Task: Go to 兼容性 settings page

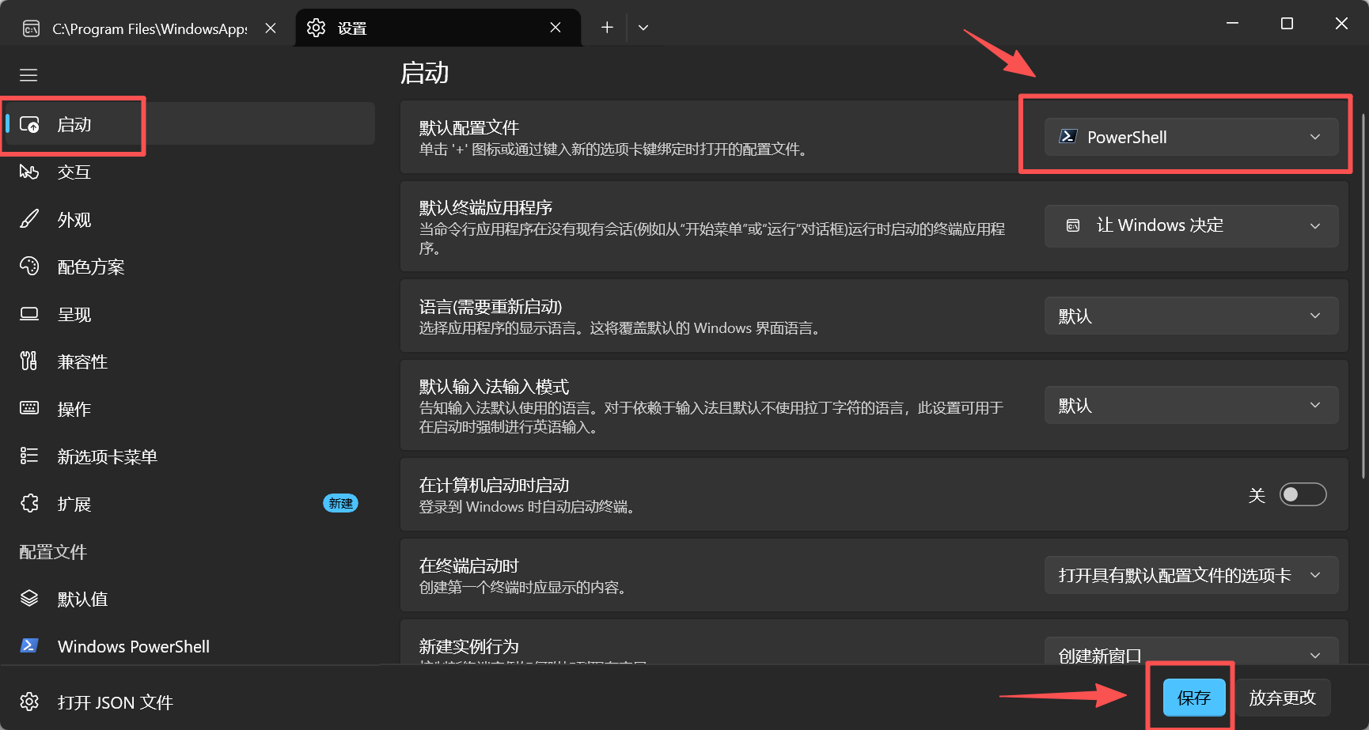Action: click(x=190, y=361)
